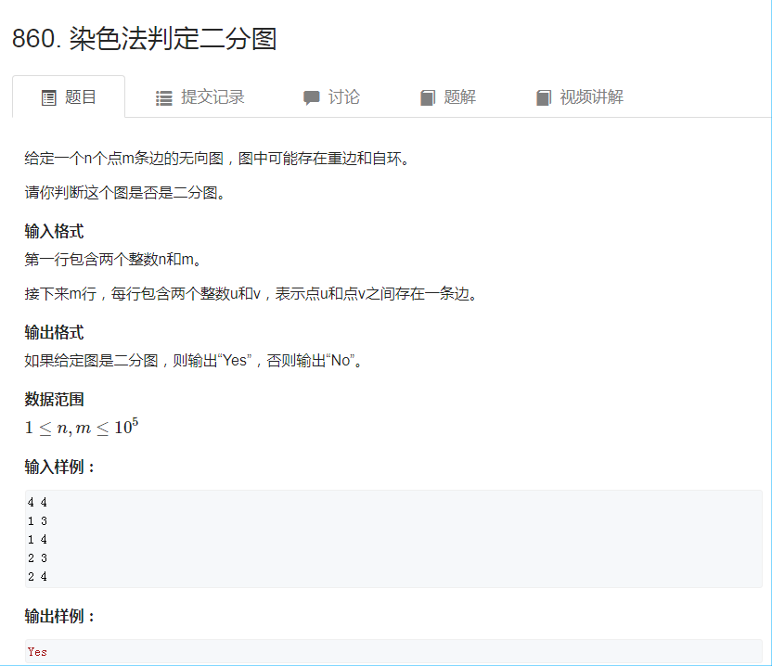Click the book icon beside 题解
The width and height of the screenshot is (772, 666).
point(426,96)
